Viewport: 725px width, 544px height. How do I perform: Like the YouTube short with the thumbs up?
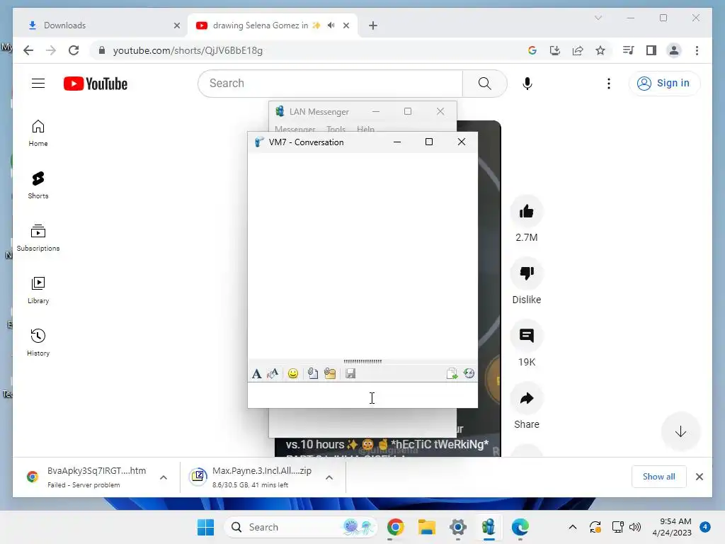[526, 212]
